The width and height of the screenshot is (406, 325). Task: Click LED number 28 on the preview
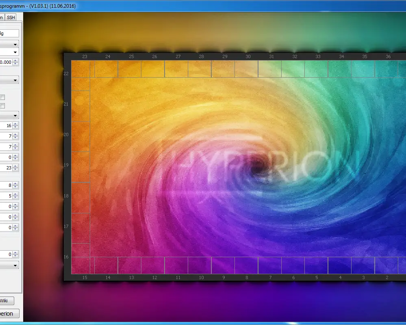coord(202,56)
